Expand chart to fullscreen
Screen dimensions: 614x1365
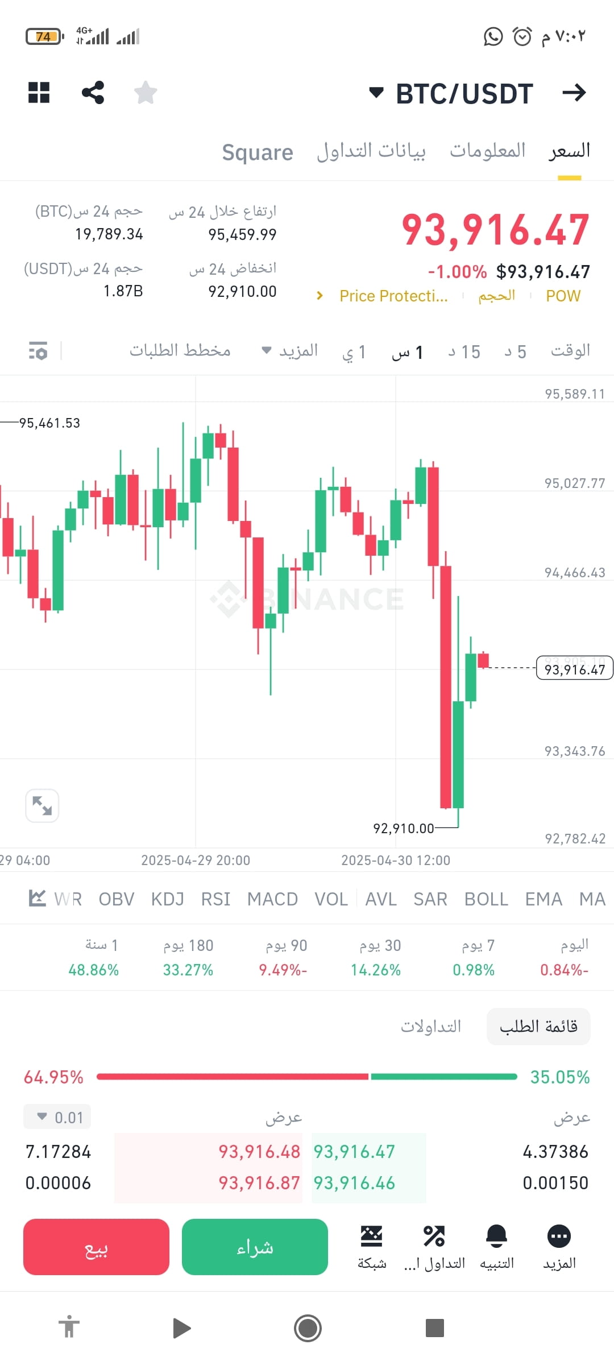[42, 806]
